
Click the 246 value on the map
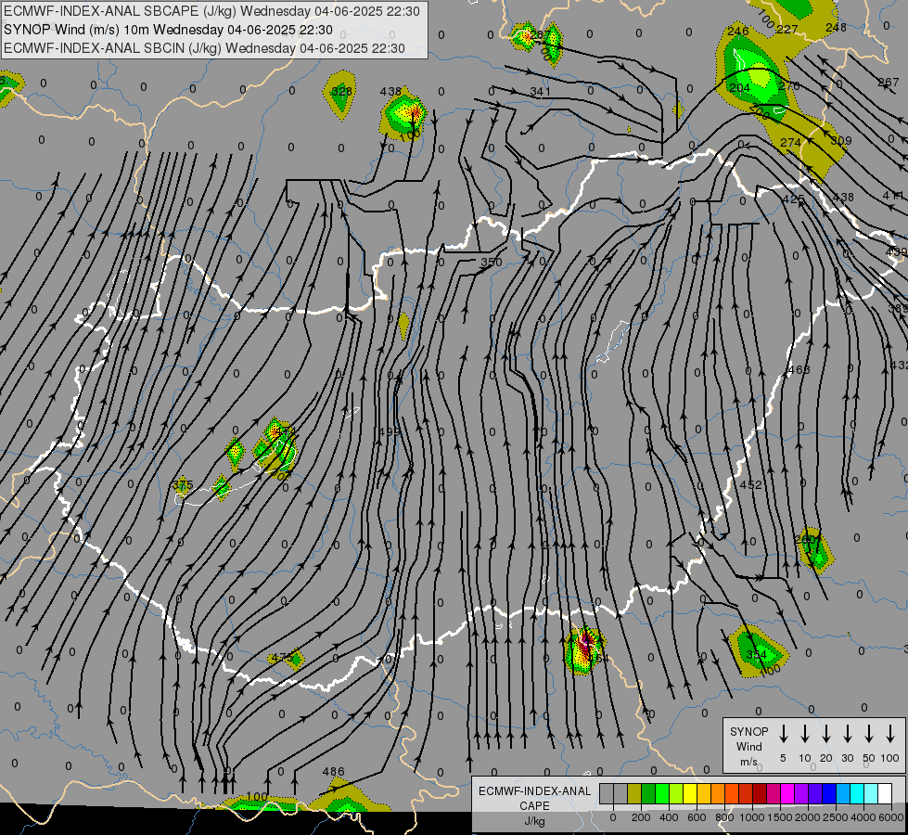click(737, 32)
